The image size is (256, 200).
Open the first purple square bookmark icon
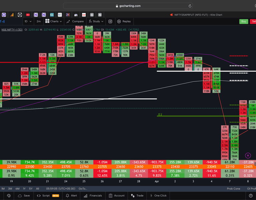(x=4, y=15)
